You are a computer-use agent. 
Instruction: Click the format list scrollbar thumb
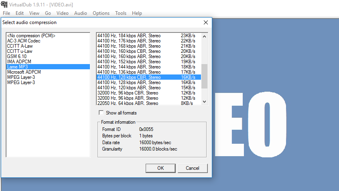coord(204,76)
